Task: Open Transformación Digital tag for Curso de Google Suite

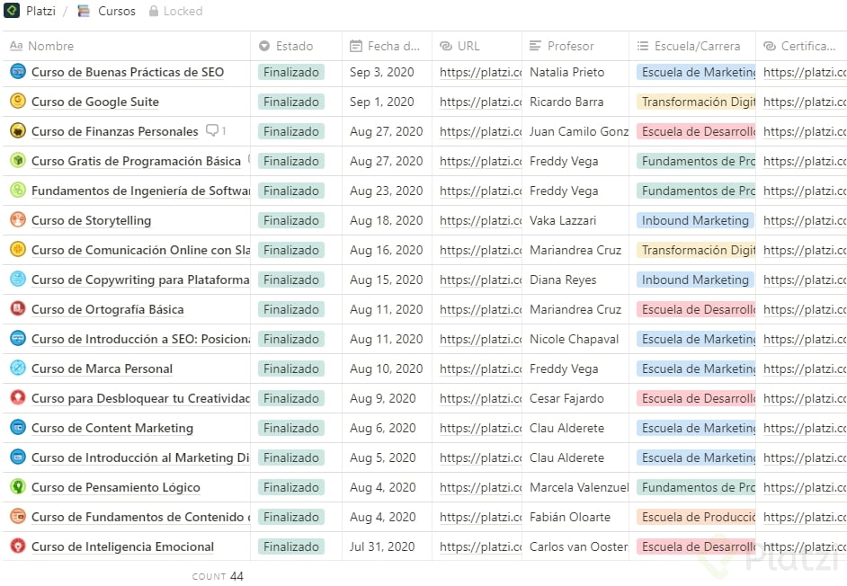Action: [696, 102]
